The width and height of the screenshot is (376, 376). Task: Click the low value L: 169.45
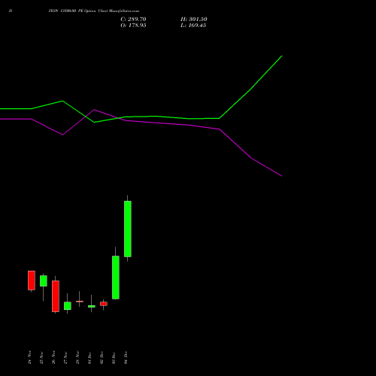pos(193,26)
